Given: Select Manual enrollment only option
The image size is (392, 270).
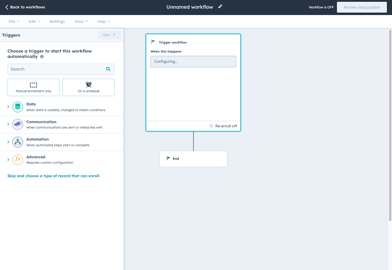Looking at the screenshot, I should (33, 87).
